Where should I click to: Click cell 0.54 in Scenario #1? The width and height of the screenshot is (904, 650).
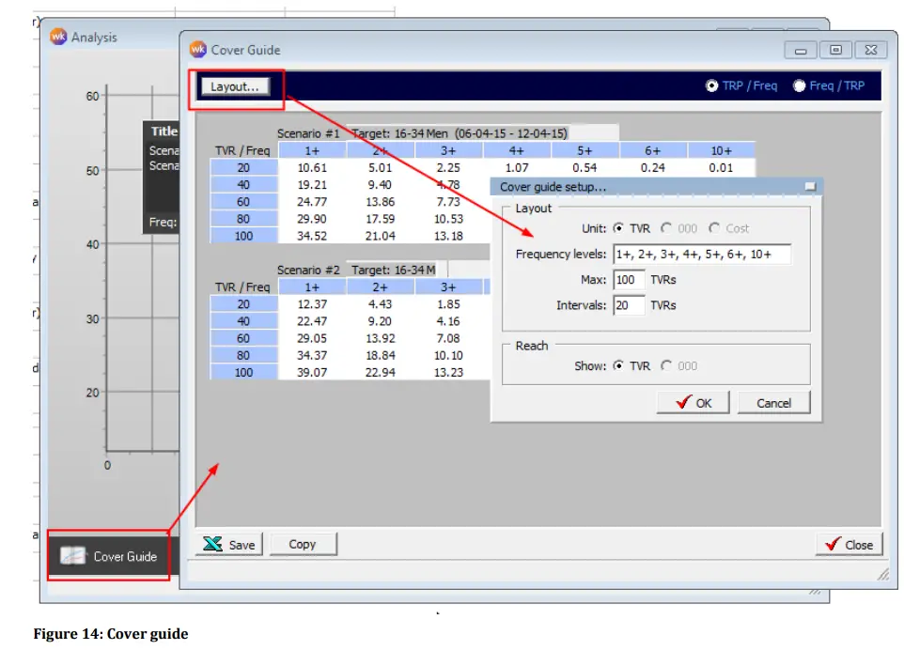pyautogui.click(x=584, y=168)
